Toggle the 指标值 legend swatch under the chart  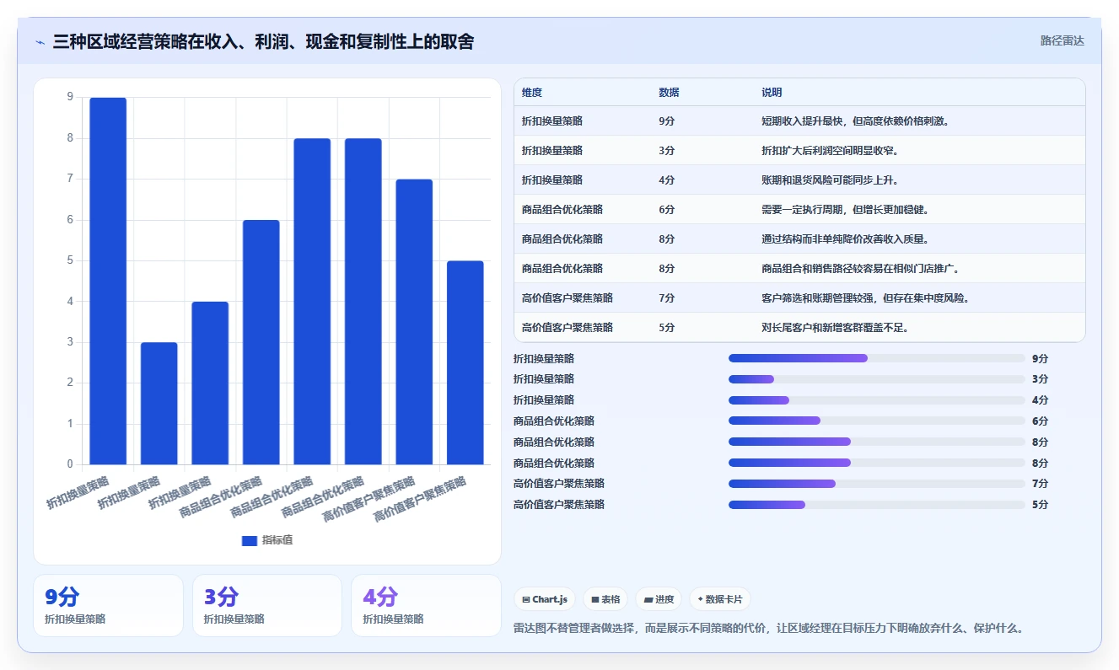pos(249,540)
